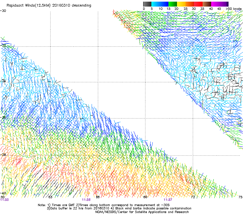Click the legend scale label "40"
The height and width of the screenshot is (214, 243).
coord(211,9)
